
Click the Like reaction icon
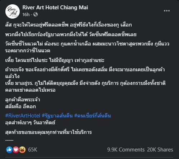click(x=9, y=150)
